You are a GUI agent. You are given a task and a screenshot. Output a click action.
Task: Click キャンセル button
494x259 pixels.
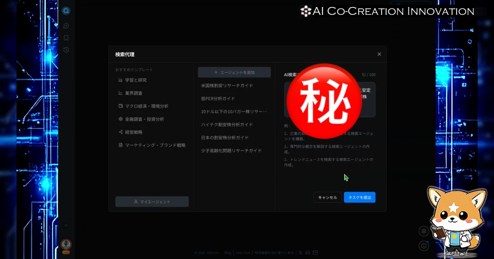click(328, 197)
